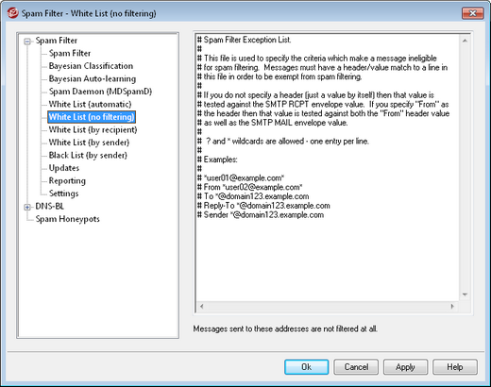Click the horizontal scrollbar right arrow
The image size is (491, 387).
pyautogui.click(x=452, y=306)
